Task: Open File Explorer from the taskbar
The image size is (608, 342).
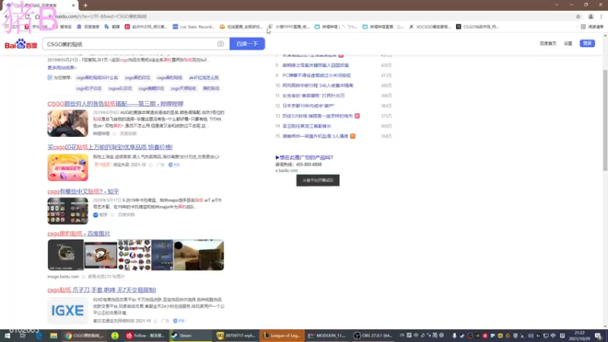Action: 53,335
